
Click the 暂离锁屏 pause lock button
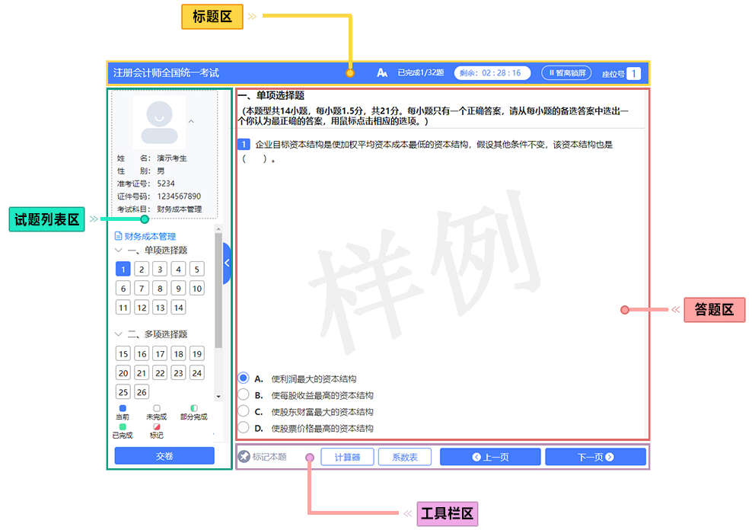click(x=566, y=73)
